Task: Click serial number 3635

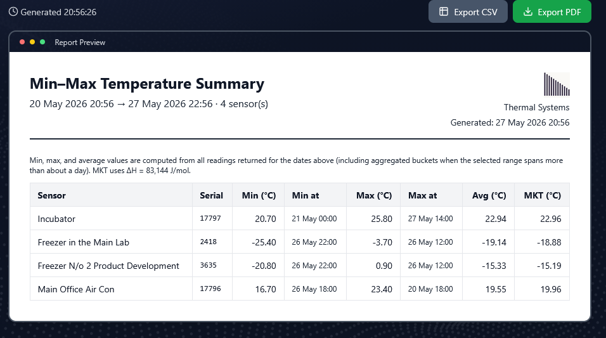Action: 209,265
